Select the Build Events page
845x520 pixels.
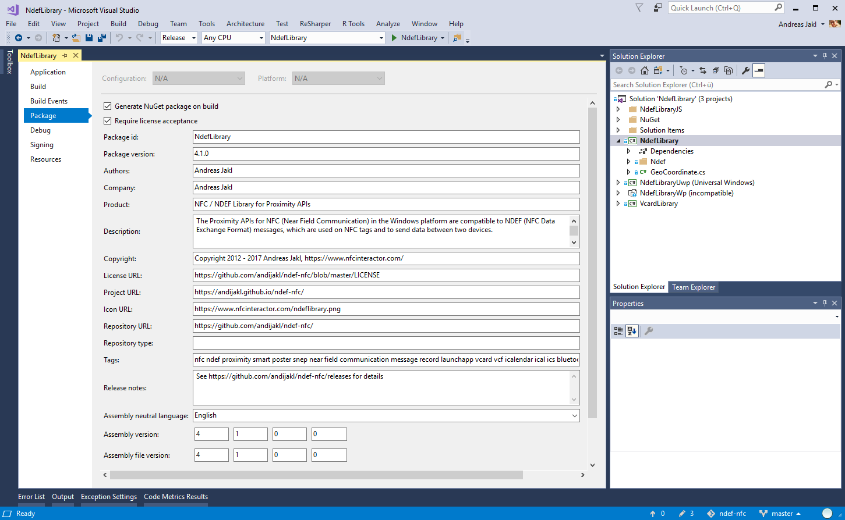click(x=49, y=101)
